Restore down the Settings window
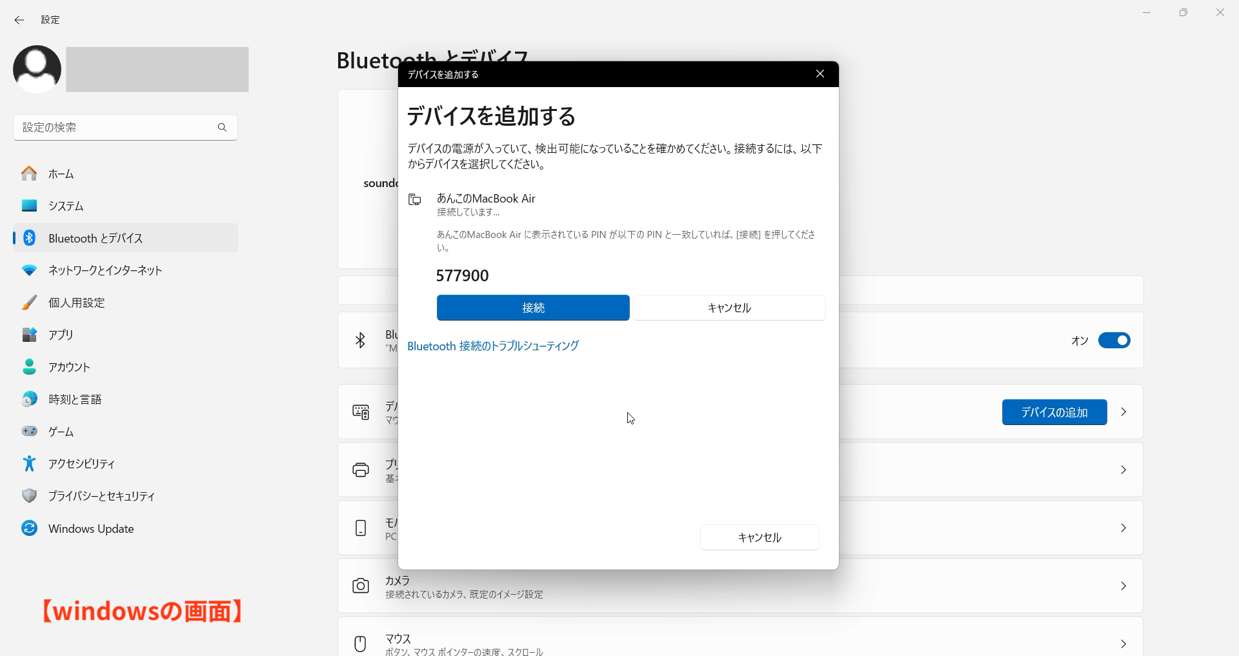 tap(1184, 13)
